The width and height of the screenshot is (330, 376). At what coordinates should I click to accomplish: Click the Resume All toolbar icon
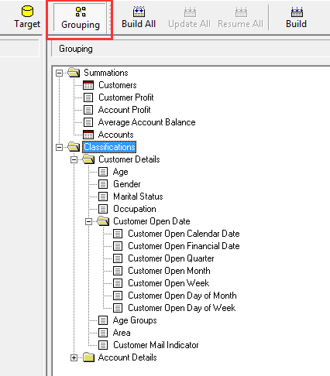tap(241, 12)
